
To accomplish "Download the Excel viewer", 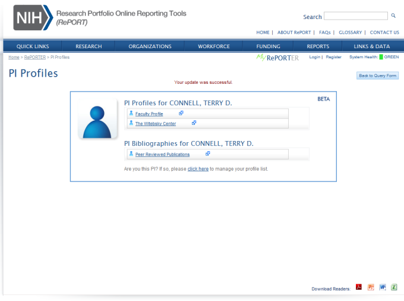I will pyautogui.click(x=394, y=287).
